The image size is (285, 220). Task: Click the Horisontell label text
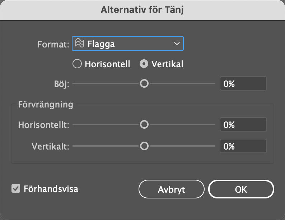click(x=107, y=64)
